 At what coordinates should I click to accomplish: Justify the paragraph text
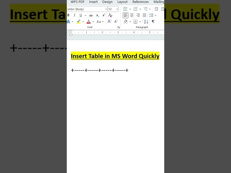click(144, 15)
